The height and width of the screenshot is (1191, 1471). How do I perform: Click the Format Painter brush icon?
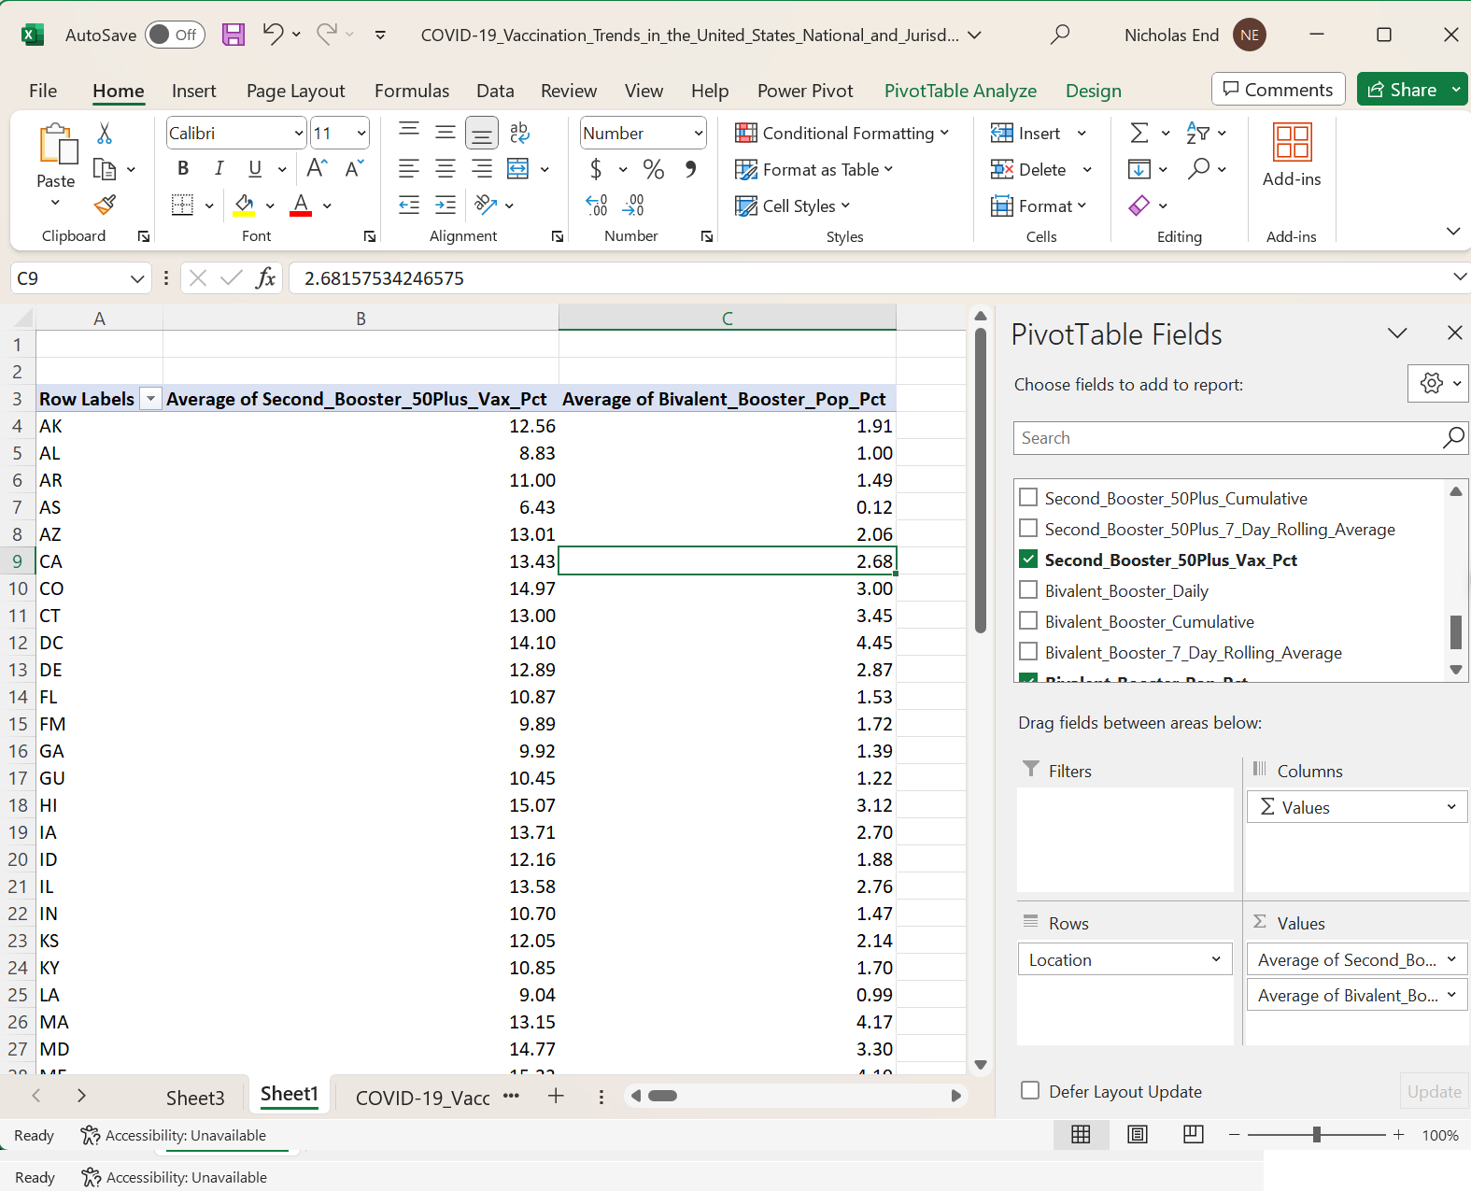(x=105, y=205)
